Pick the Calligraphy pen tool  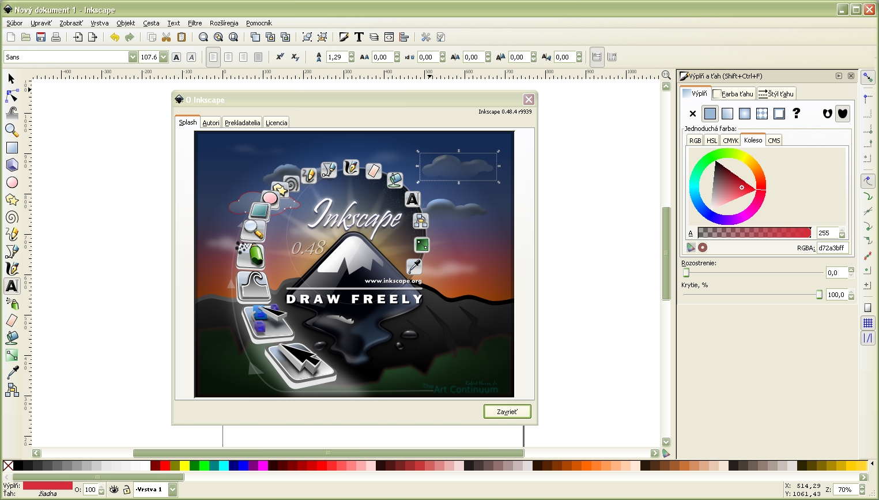(12, 269)
